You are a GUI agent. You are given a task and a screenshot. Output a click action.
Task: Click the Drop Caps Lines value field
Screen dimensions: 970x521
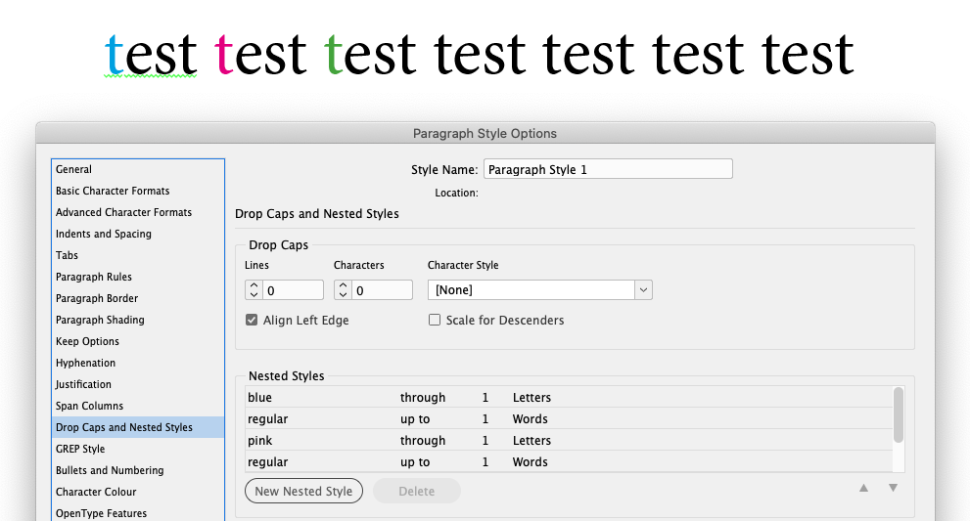294,290
